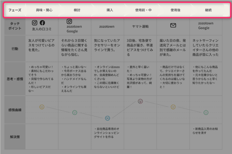Click the Instagram icon above 友人の口コミ
The height and width of the screenshot is (154, 232).
35,23
